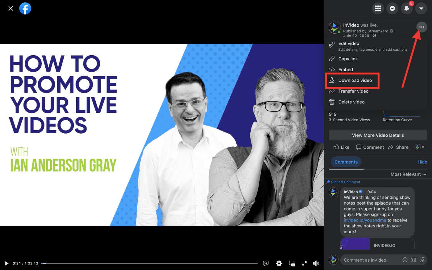Image resolution: width=432 pixels, height=270 pixels.
Task: Open InVideo page profile picture in post header
Action: click(335, 27)
